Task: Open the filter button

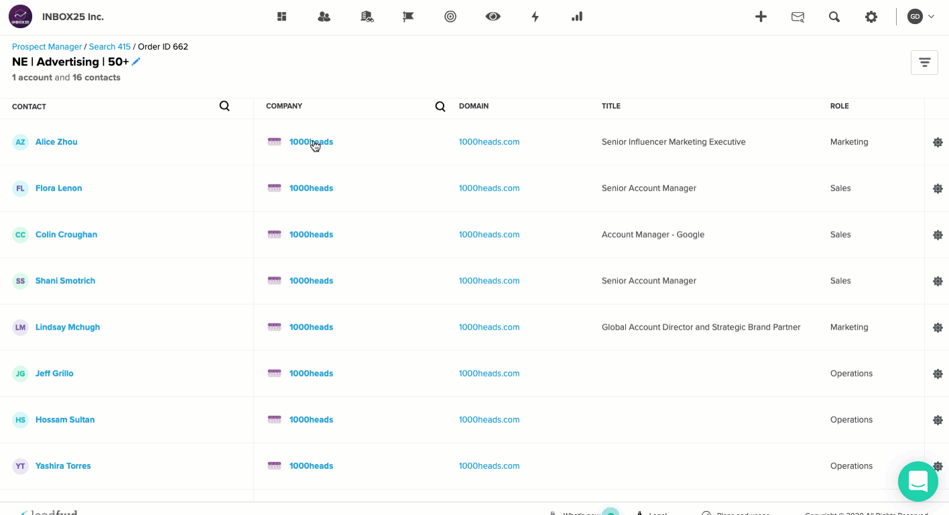Action: click(x=924, y=62)
